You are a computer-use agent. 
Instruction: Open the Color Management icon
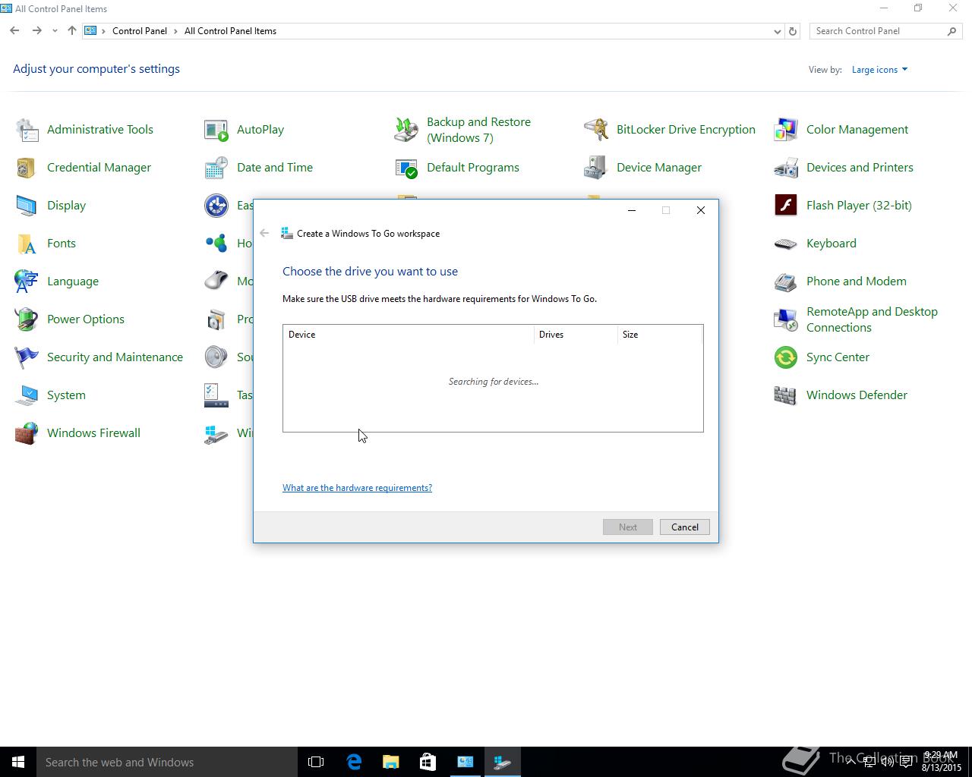click(x=786, y=130)
